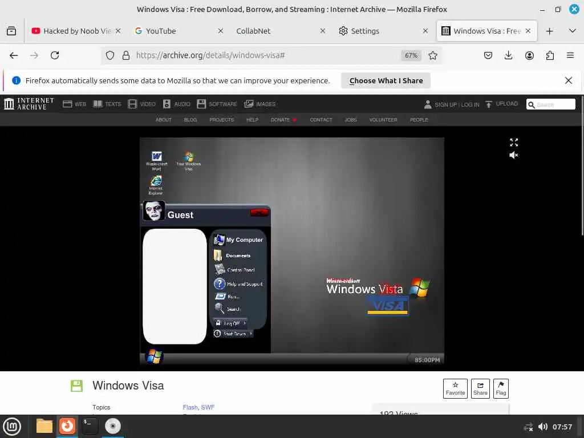Open the AUDIO media section
Viewport: 584px width, 438px height.
177,104
